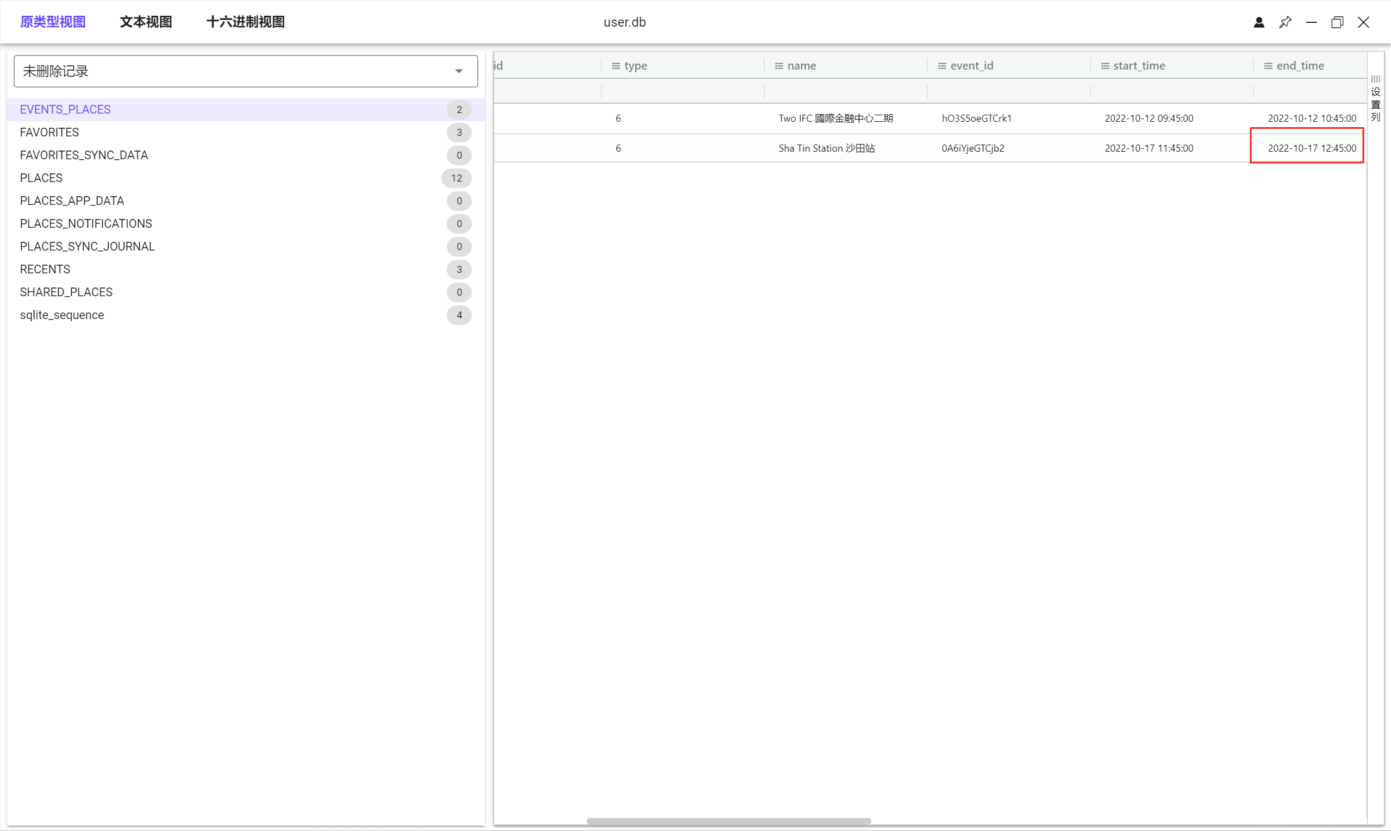The image size is (1391, 831).
Task: Select the 原类型视图 tab
Action: point(53,22)
